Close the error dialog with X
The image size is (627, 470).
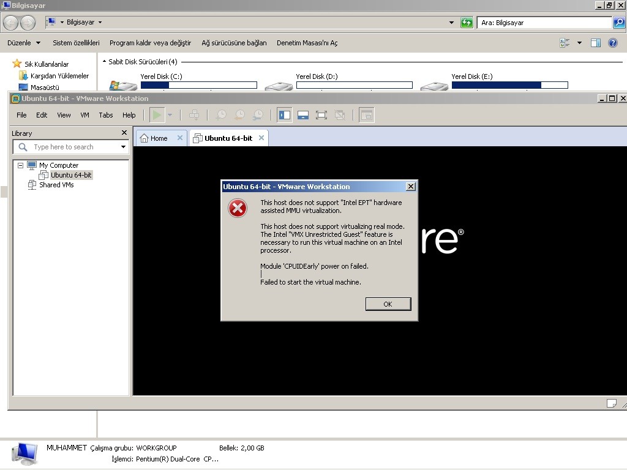pos(410,187)
